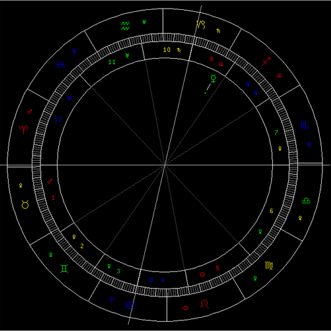Select the blue Cancer zodiac glyph
Viewport: 331px width, 331px height.
pyautogui.click(x=129, y=305)
